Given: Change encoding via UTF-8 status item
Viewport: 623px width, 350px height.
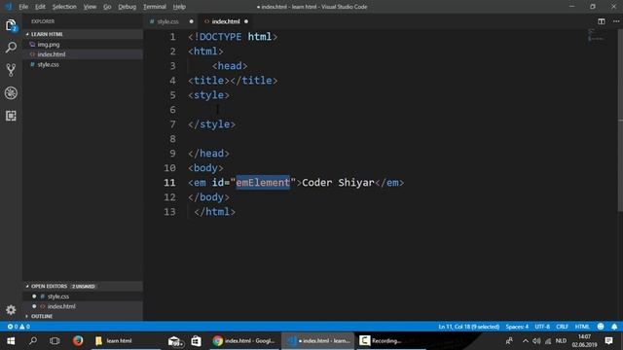Looking at the screenshot, I should coord(542,327).
